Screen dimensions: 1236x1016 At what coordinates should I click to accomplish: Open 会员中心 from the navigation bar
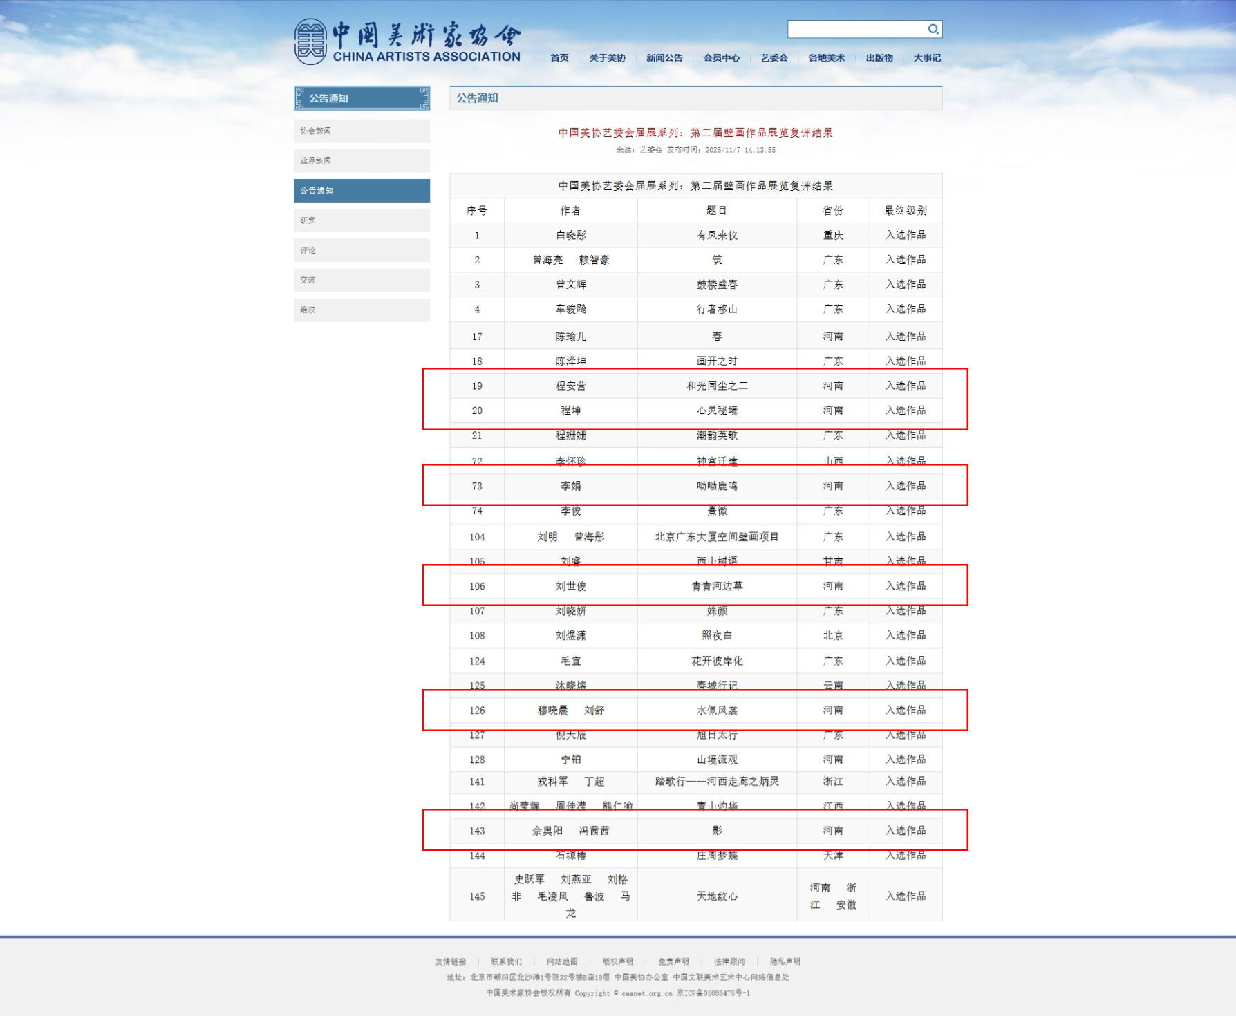tap(722, 58)
